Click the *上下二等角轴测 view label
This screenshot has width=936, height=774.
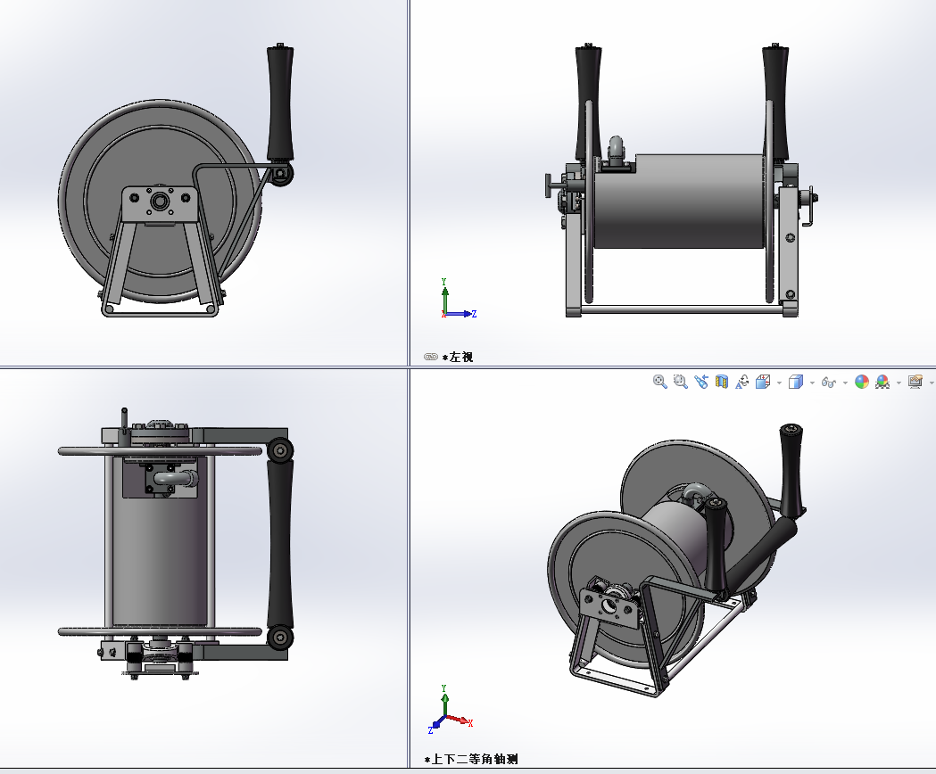(471, 759)
